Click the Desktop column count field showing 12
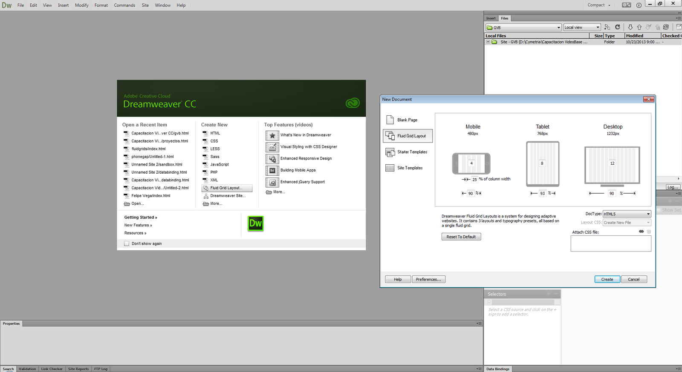 point(613,163)
